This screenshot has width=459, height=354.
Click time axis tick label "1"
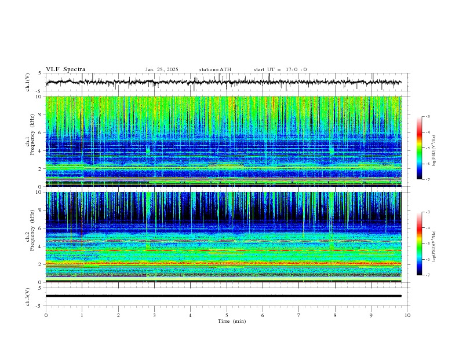point(82,315)
